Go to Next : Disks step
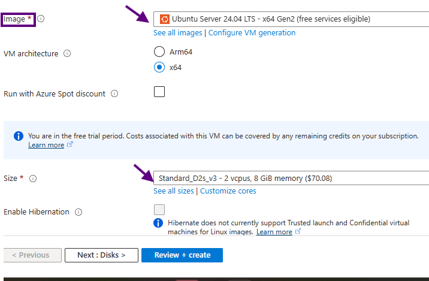The height and width of the screenshot is (281, 429). point(101,255)
